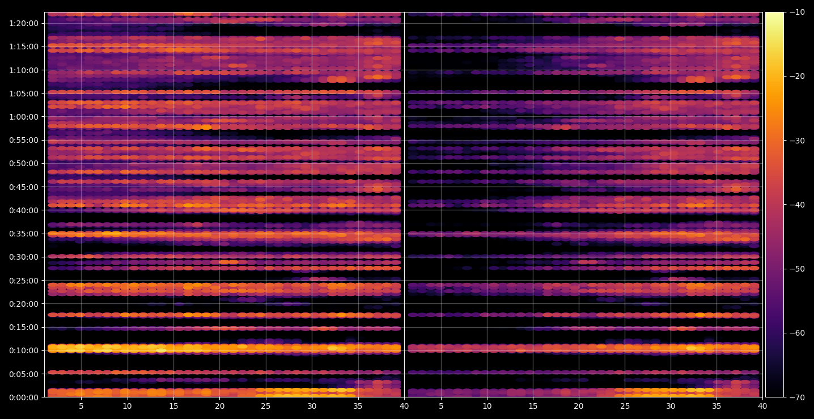This screenshot has height=419, width=814.
Task: Click the 0:00:00 y-axis tick label
Action: [x=24, y=397]
